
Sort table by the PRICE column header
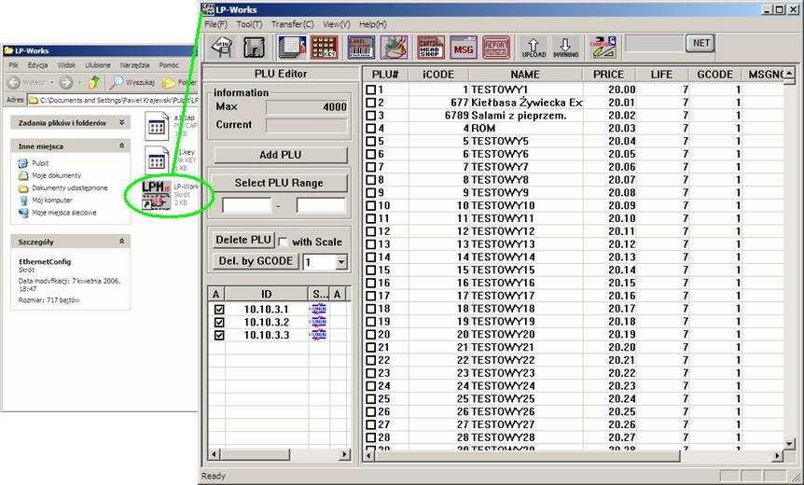click(x=609, y=75)
